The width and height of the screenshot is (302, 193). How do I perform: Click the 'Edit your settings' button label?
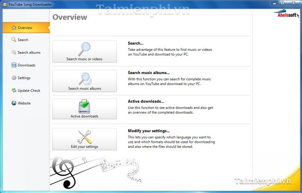85,146
